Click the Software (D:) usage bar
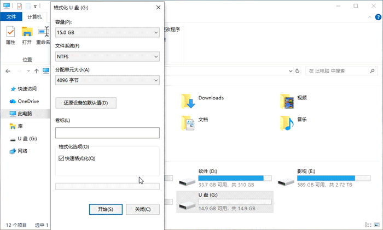The height and width of the screenshot is (230, 383). point(235,178)
